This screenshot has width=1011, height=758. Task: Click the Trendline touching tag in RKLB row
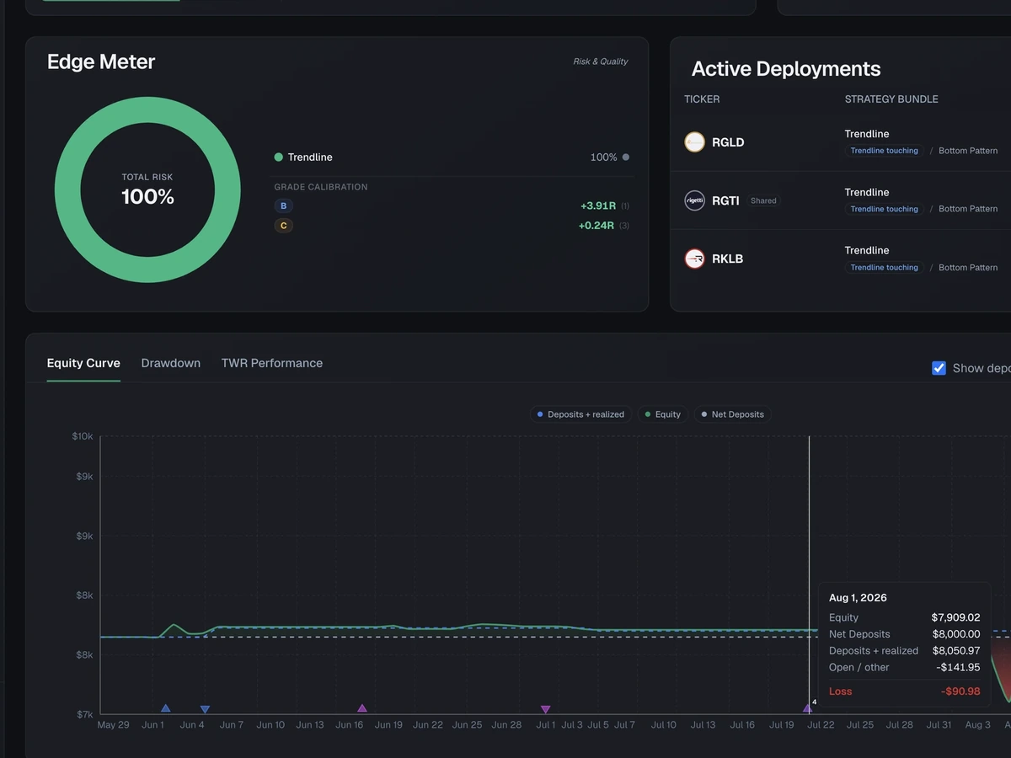884,267
